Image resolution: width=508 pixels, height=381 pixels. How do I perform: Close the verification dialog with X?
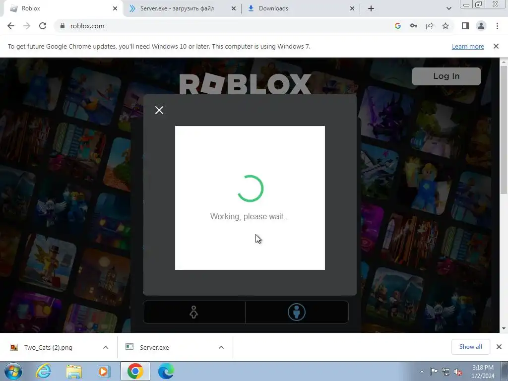159,110
